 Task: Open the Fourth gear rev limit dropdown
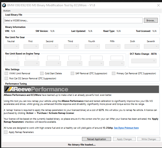point(92,46)
